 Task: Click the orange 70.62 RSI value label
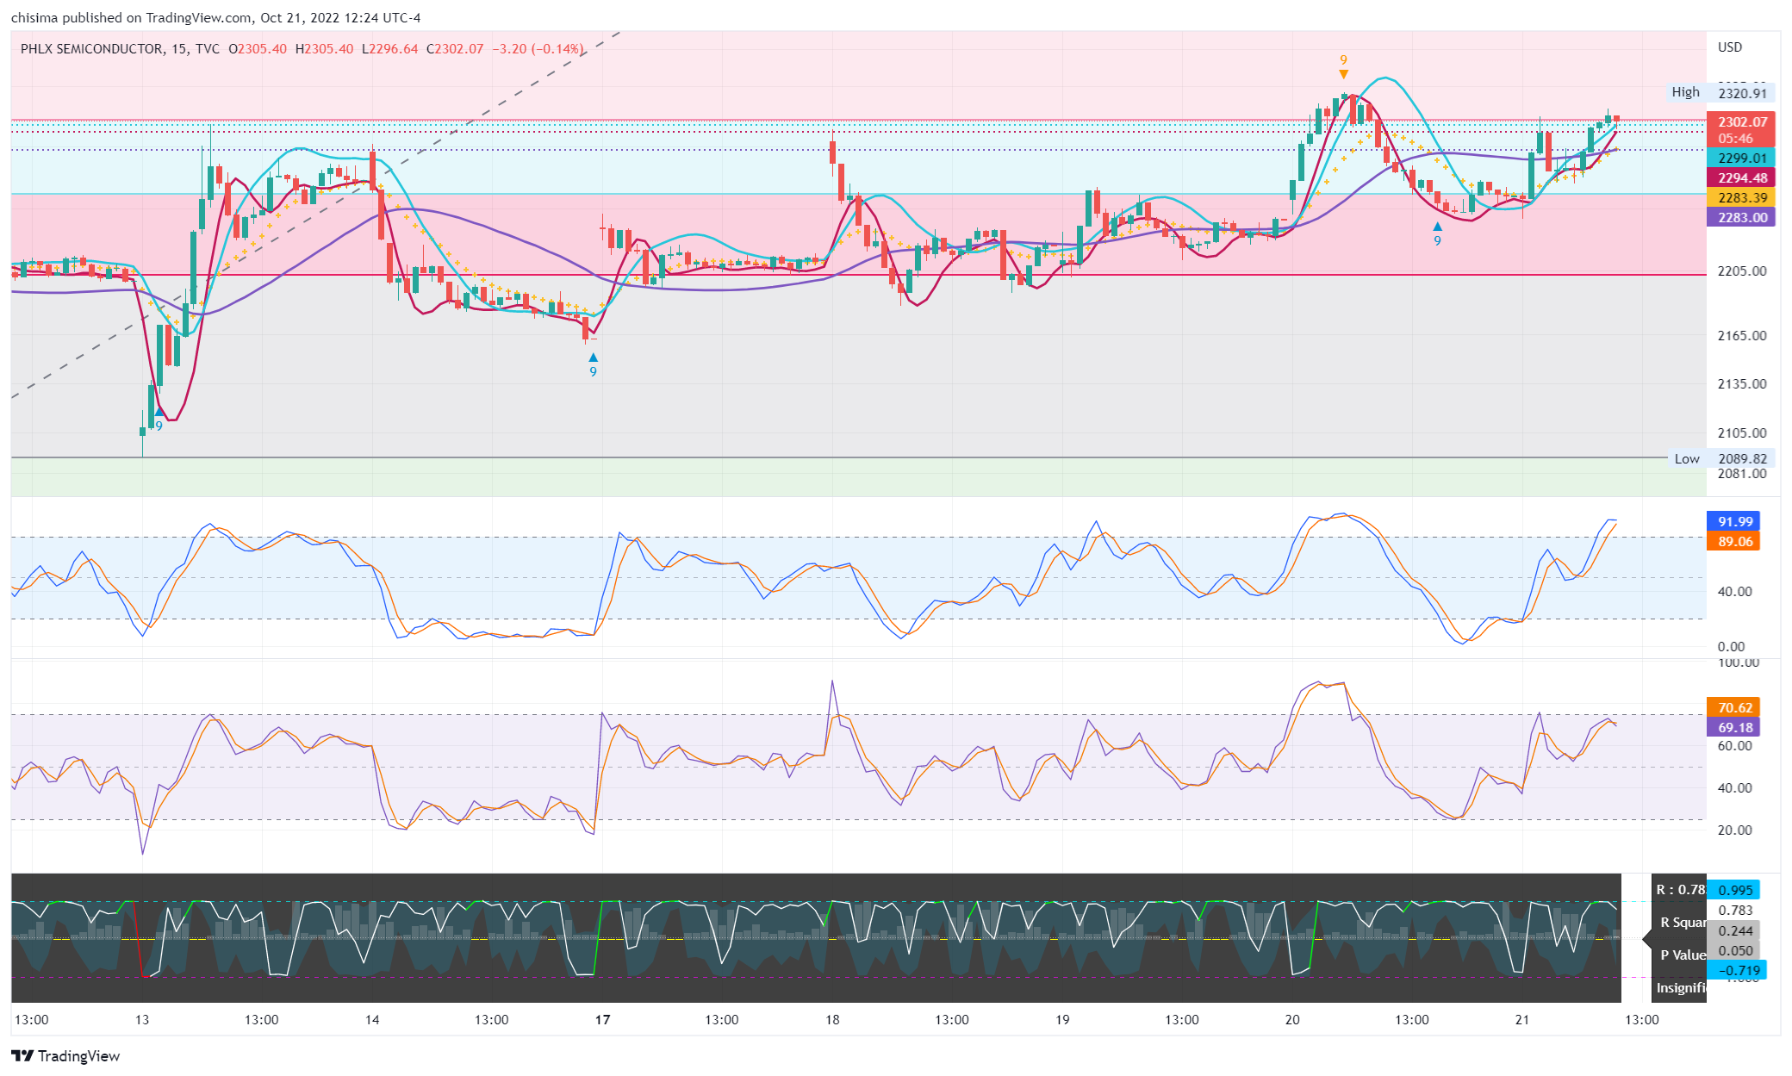click(1734, 707)
